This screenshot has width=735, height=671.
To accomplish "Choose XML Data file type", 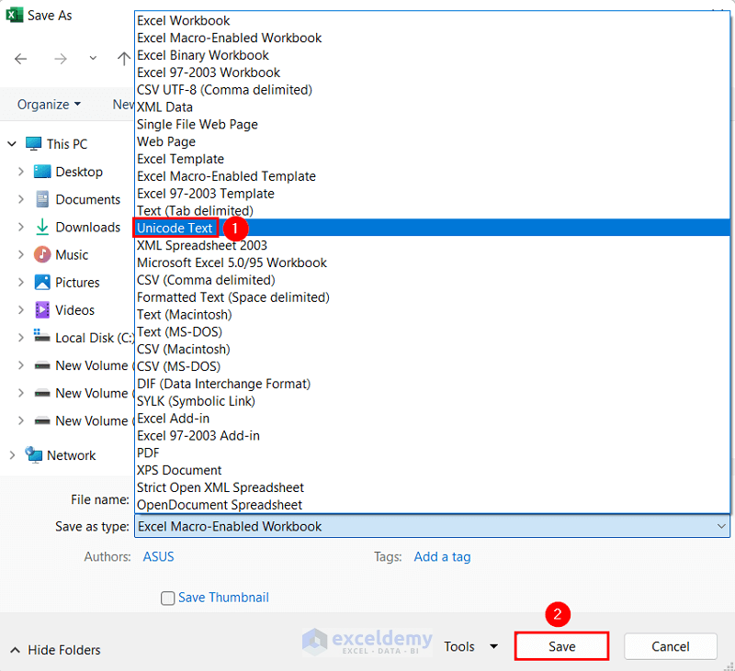I will 432,107.
